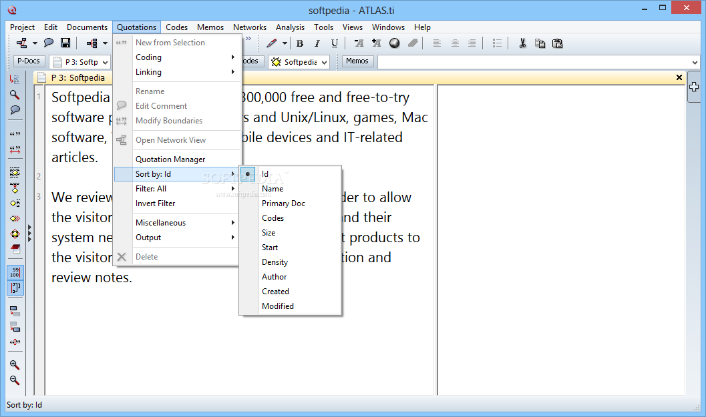Click the P-Docs button
Screen dimensions: 706x417
click(x=28, y=61)
